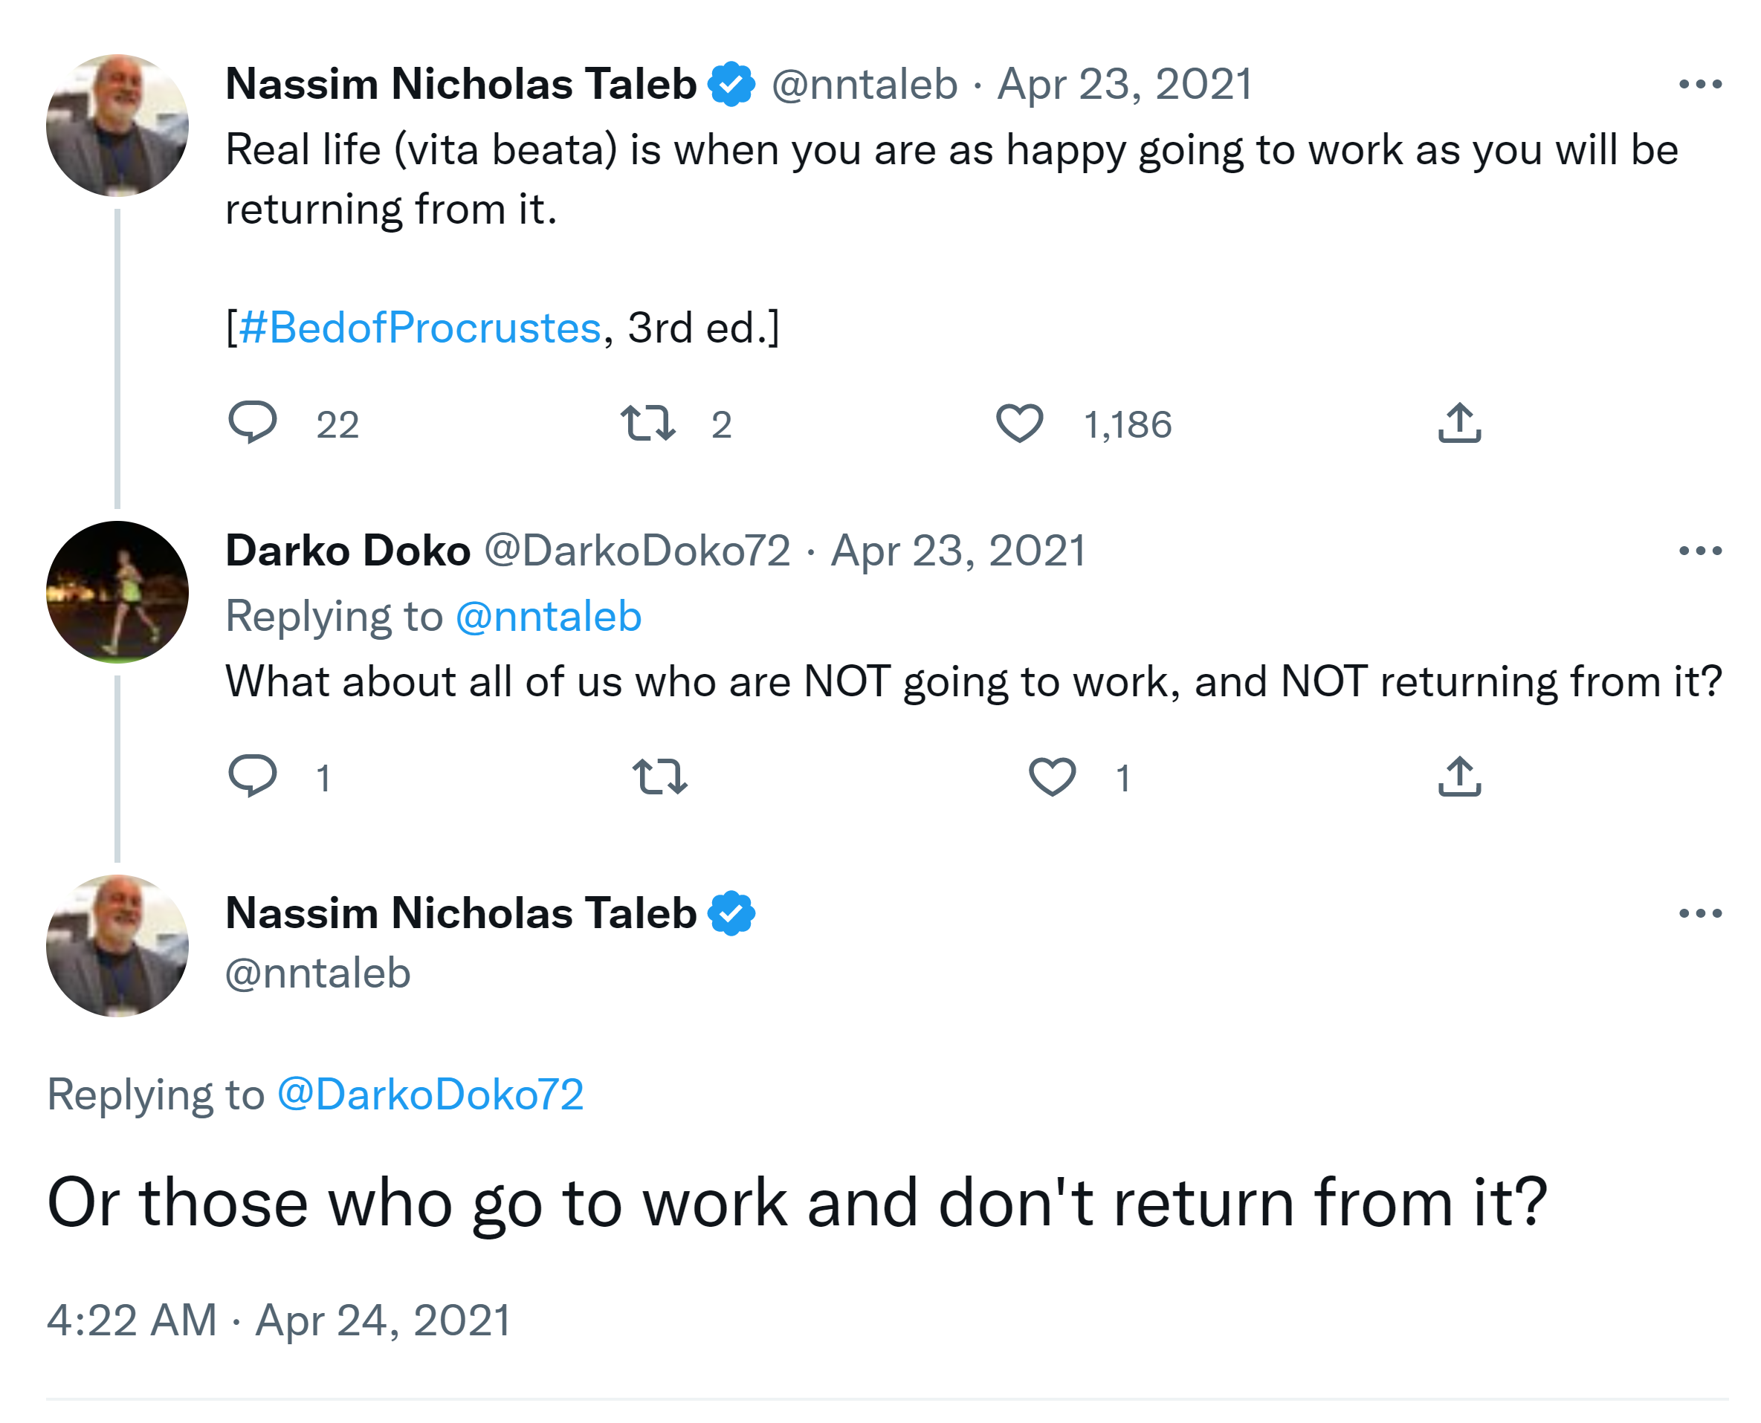
Task: Open the Darko Doko display name
Action: click(348, 550)
